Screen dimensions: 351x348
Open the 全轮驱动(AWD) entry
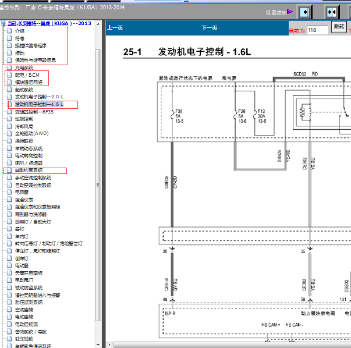32,133
